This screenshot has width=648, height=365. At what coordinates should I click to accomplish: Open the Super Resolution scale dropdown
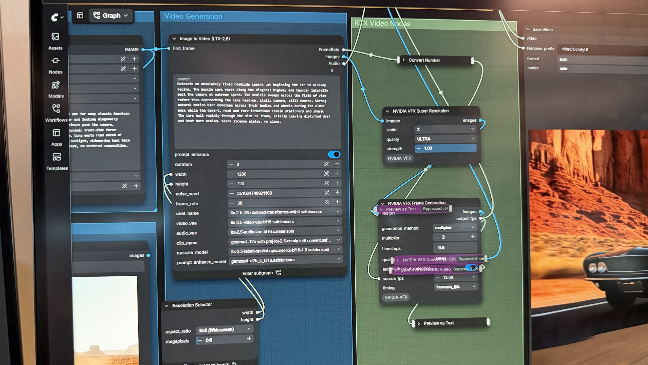tap(445, 129)
